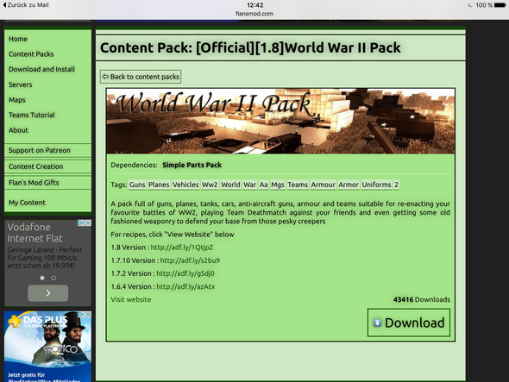Open the About page
The height and width of the screenshot is (382, 509).
(18, 130)
